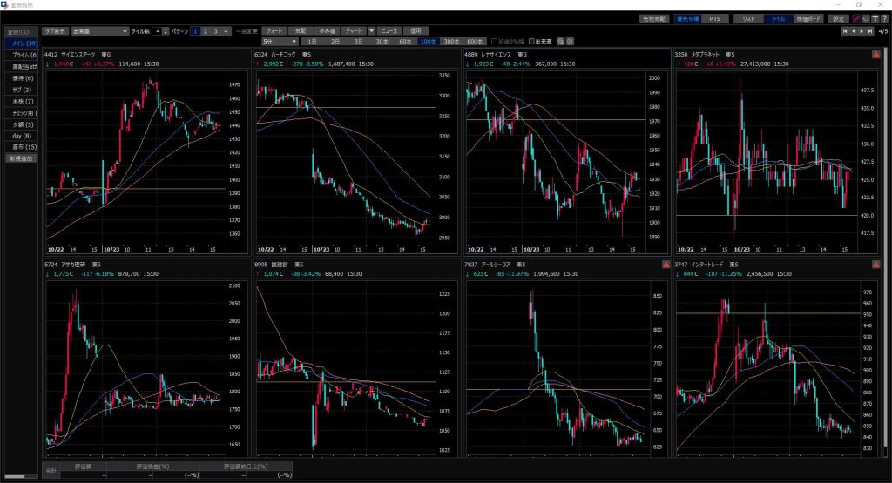Go to the next page arrow
892x483 pixels.
[x=862, y=30]
